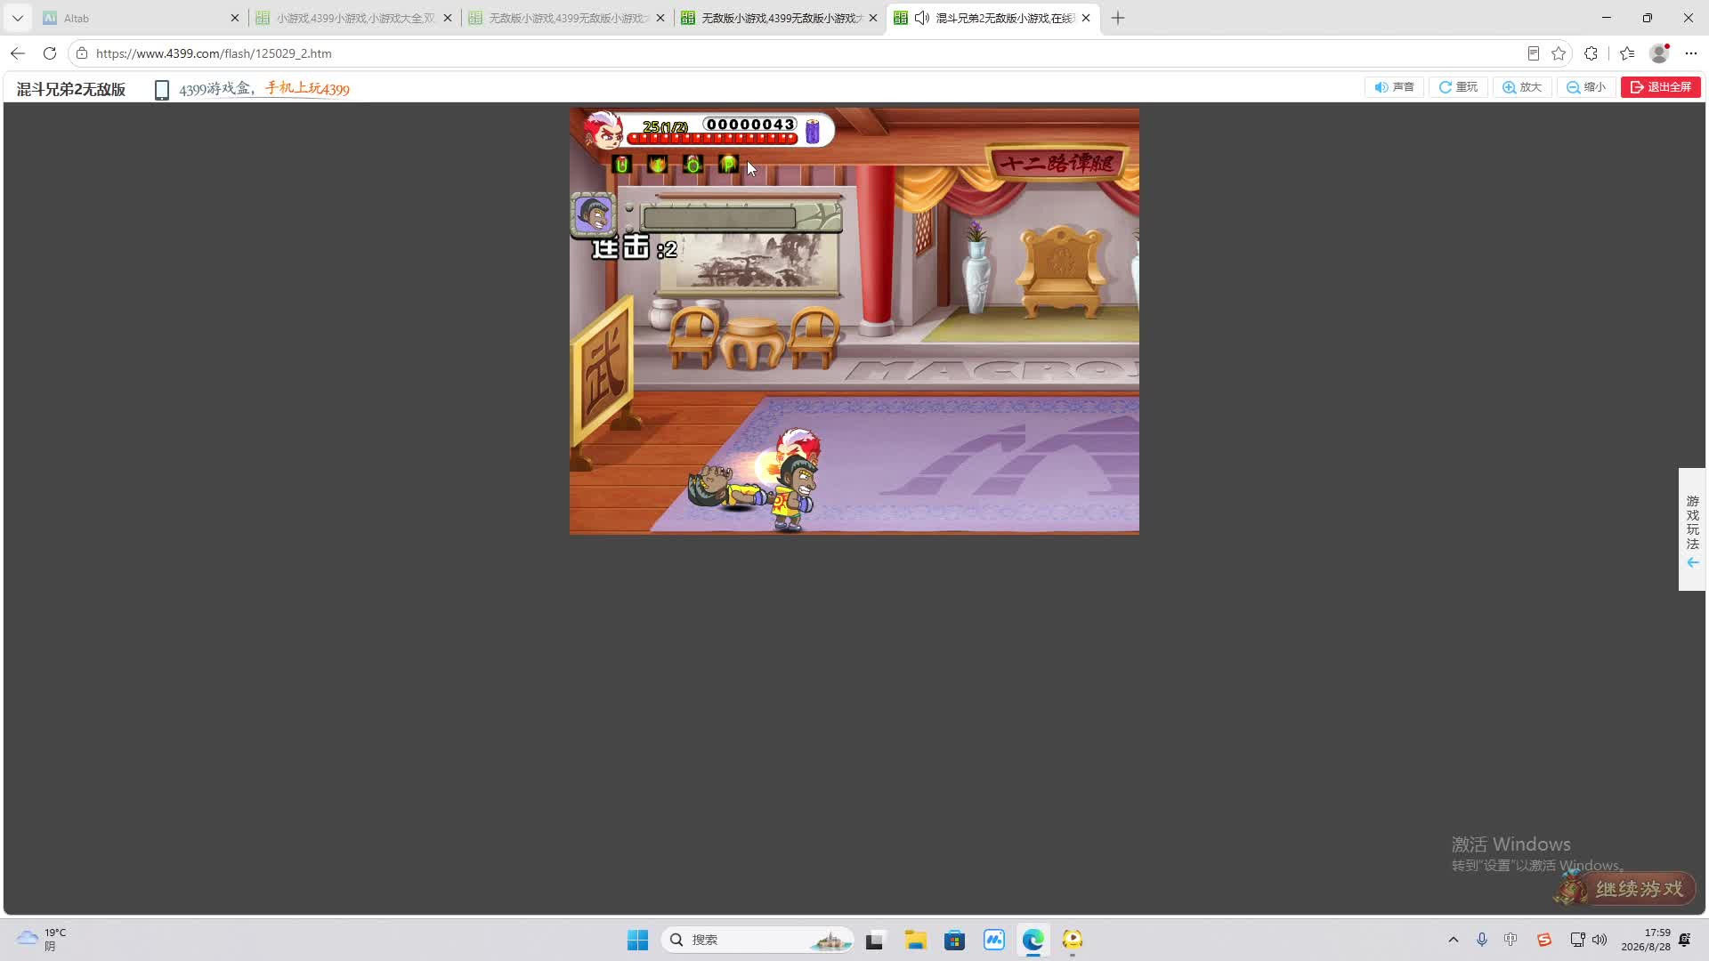Viewport: 1709px width, 961px height.
Task: Open the blue M app on taskbar
Action: click(994, 940)
